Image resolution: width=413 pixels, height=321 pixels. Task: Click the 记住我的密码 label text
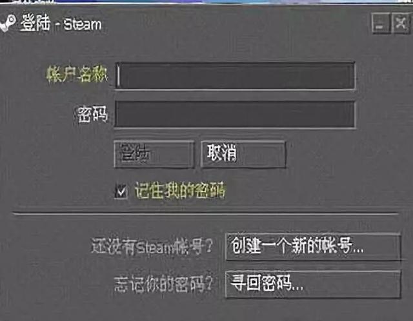pyautogui.click(x=180, y=190)
